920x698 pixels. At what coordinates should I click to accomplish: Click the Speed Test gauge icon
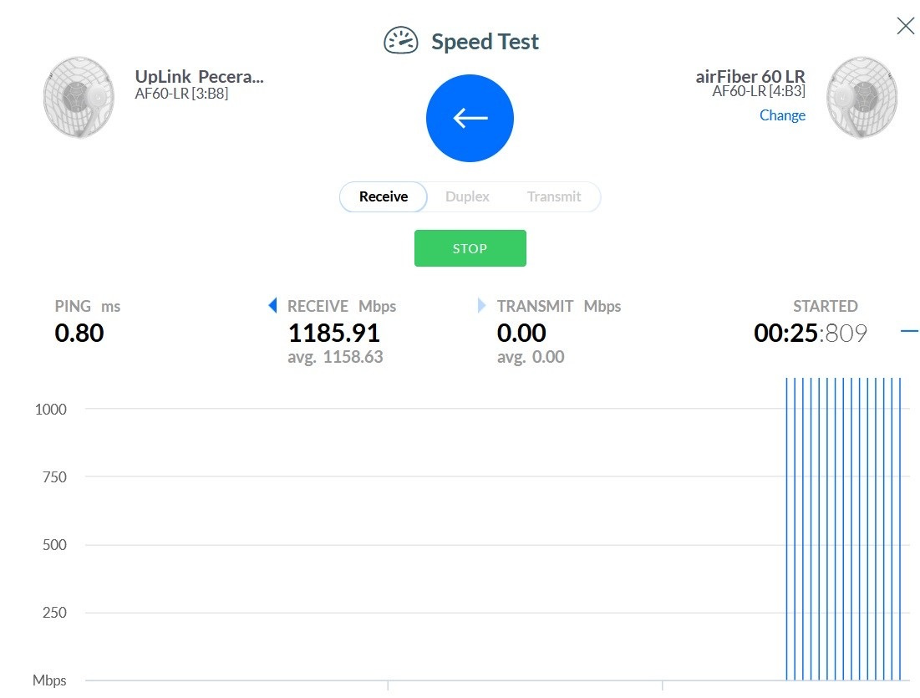point(400,41)
